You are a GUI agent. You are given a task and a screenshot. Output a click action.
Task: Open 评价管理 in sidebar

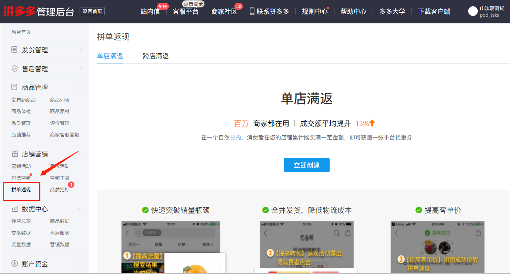click(x=60, y=123)
